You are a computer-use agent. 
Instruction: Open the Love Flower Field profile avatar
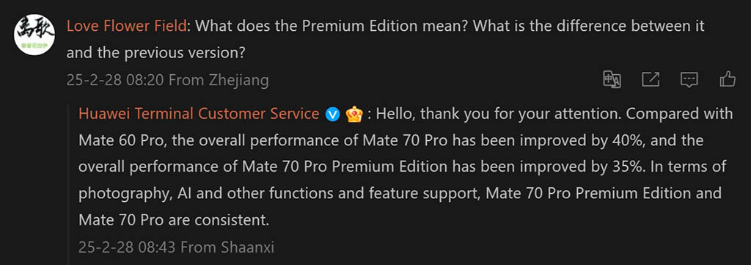pos(34,34)
